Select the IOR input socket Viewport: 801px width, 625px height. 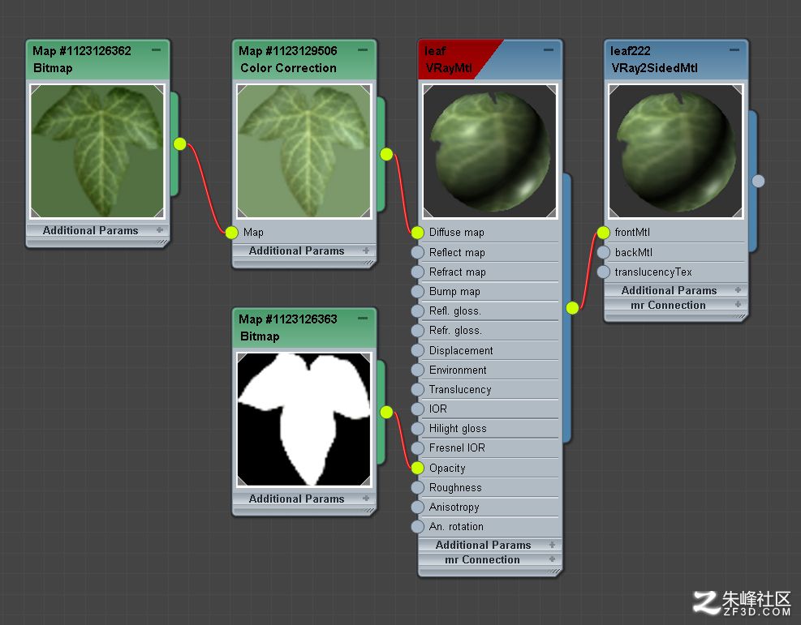pyautogui.click(x=417, y=409)
